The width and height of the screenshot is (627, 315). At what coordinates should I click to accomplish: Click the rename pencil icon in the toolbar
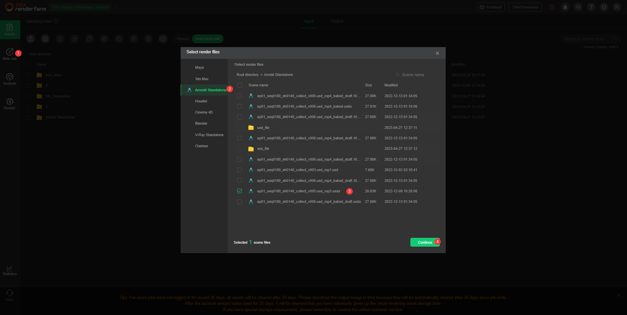point(104,39)
